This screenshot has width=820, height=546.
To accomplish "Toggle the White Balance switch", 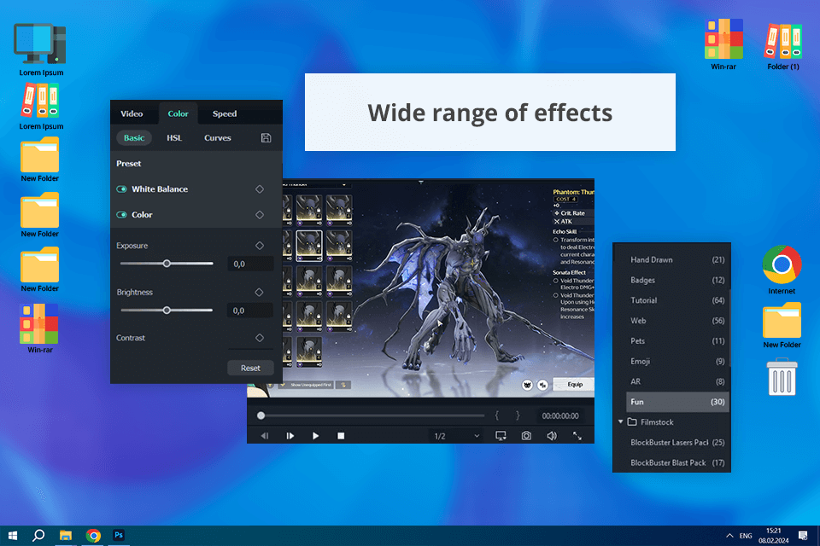I will pos(122,189).
